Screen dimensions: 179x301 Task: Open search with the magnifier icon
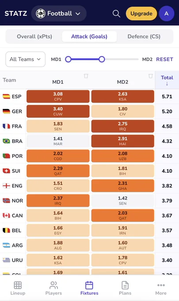(116, 14)
